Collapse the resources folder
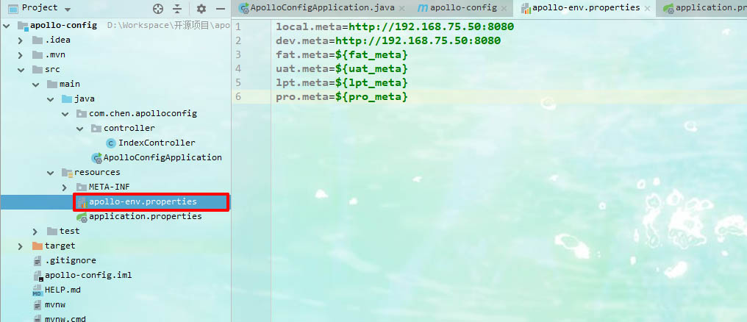 point(51,173)
